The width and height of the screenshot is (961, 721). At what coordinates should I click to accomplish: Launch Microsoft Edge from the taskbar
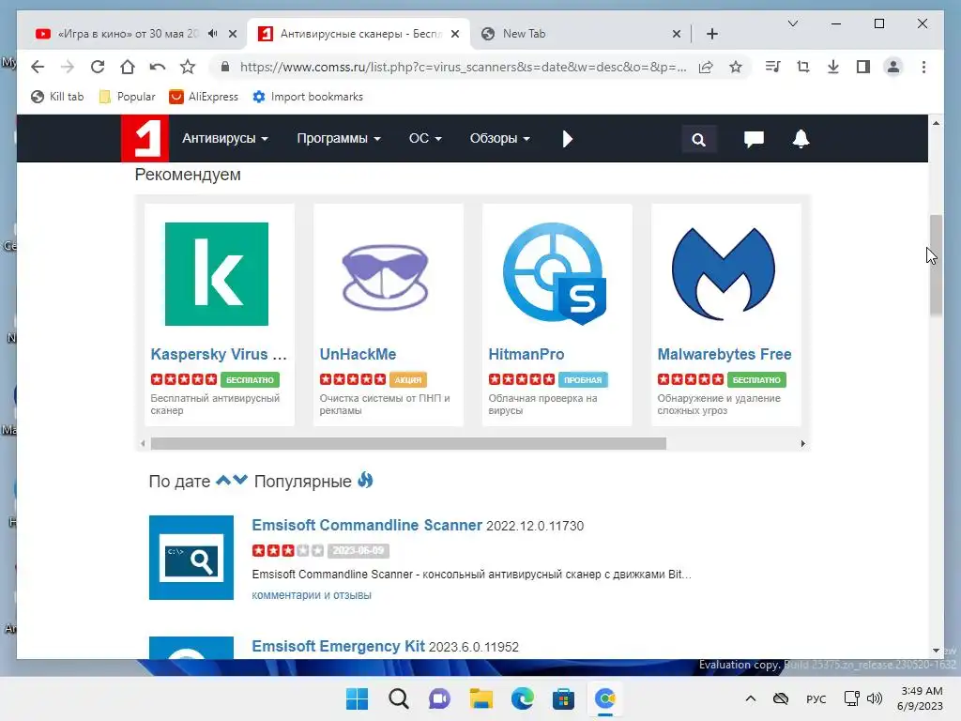522,698
